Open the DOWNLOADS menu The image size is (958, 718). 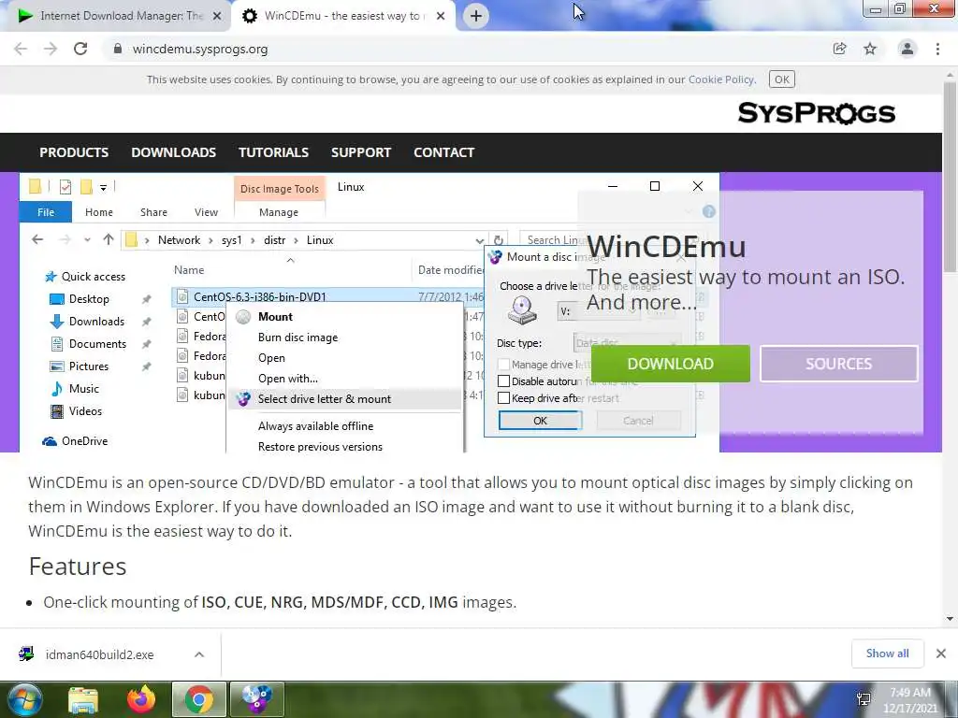tap(173, 152)
